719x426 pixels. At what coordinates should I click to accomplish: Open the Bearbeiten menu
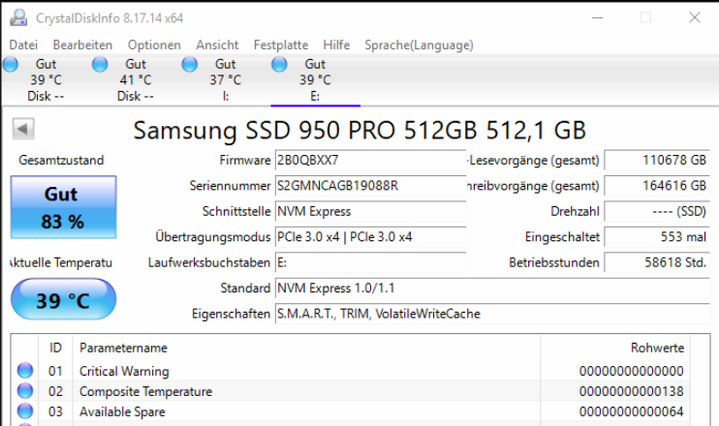point(82,45)
